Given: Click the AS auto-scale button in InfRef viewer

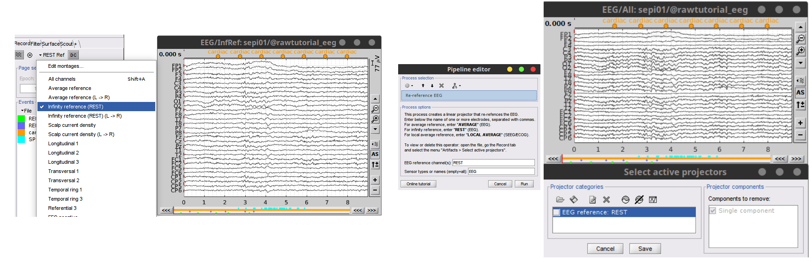Looking at the screenshot, I should pyautogui.click(x=375, y=155).
